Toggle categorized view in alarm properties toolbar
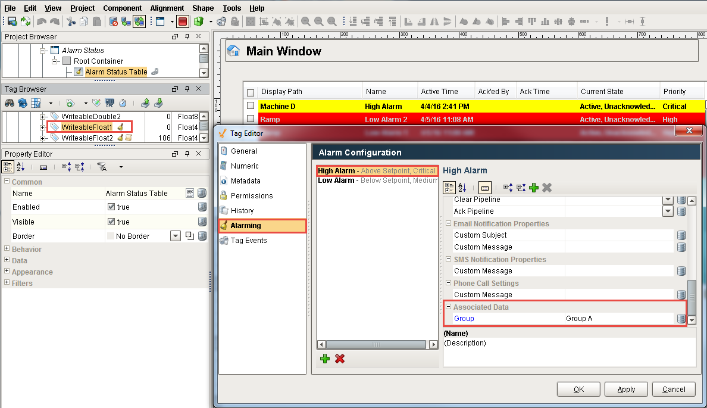The height and width of the screenshot is (408, 707). pyautogui.click(x=449, y=188)
